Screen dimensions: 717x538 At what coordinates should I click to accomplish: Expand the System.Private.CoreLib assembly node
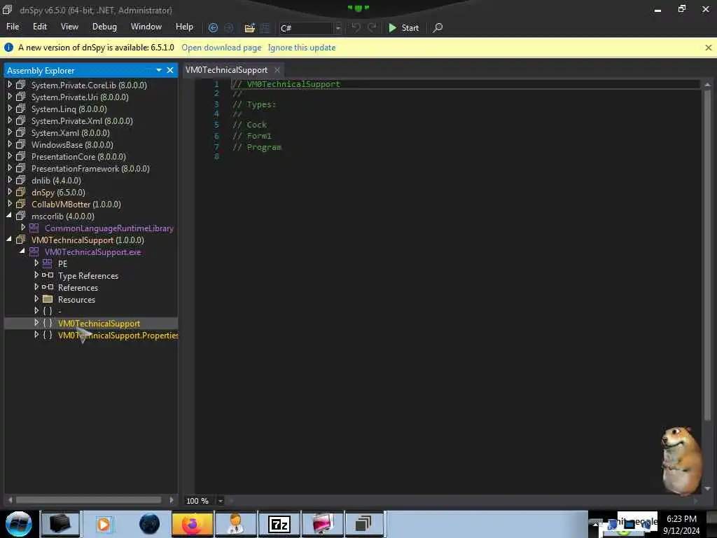10,85
